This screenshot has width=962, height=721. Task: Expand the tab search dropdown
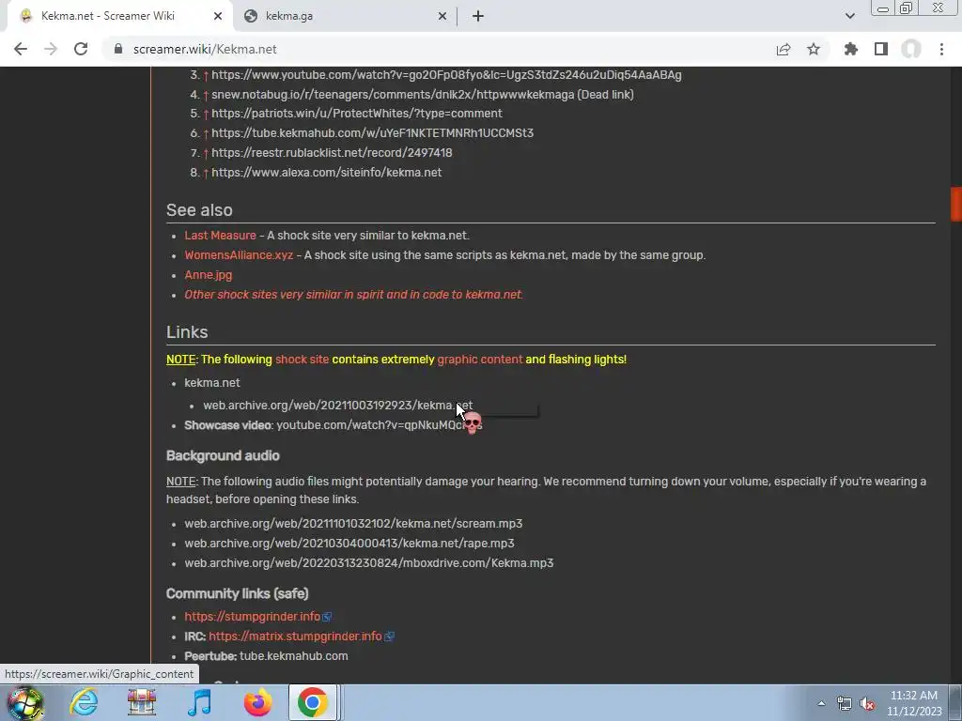pos(849,16)
